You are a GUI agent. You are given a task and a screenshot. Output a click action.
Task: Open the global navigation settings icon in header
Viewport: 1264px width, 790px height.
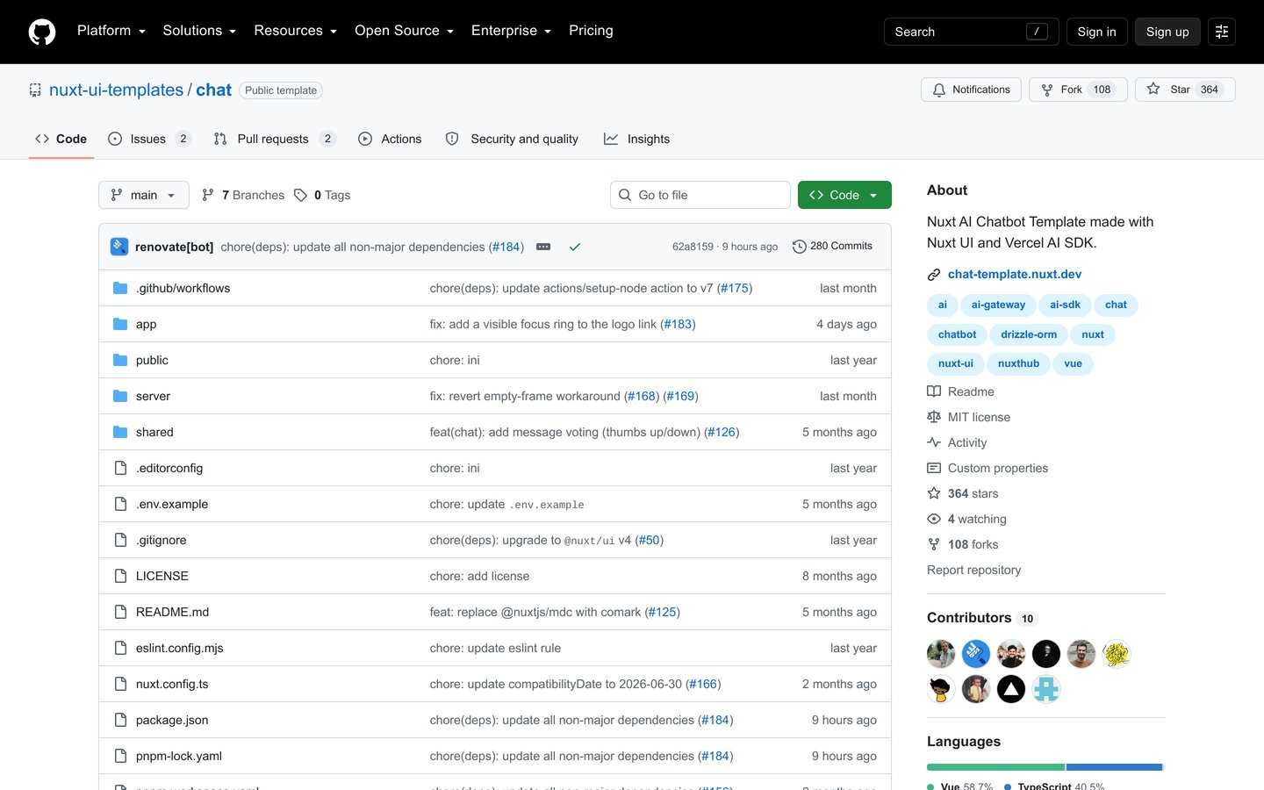1222,32
